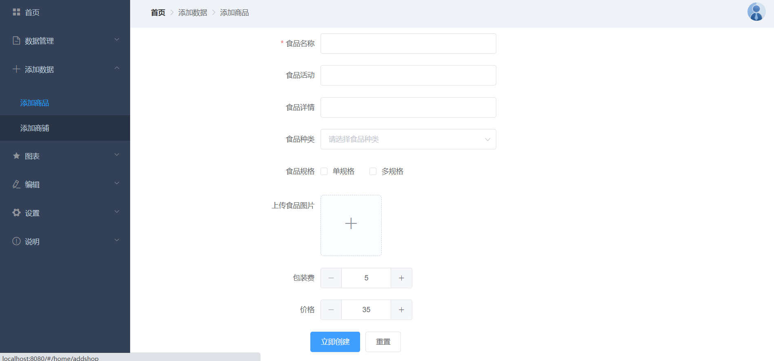Click 添加数据 in the breadcrumb
This screenshot has width=774, height=361.
[192, 13]
